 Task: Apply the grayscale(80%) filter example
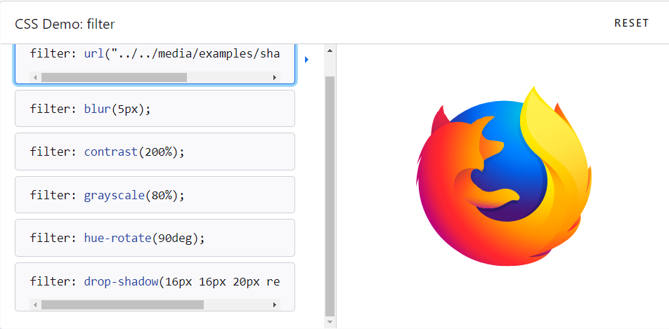155,195
